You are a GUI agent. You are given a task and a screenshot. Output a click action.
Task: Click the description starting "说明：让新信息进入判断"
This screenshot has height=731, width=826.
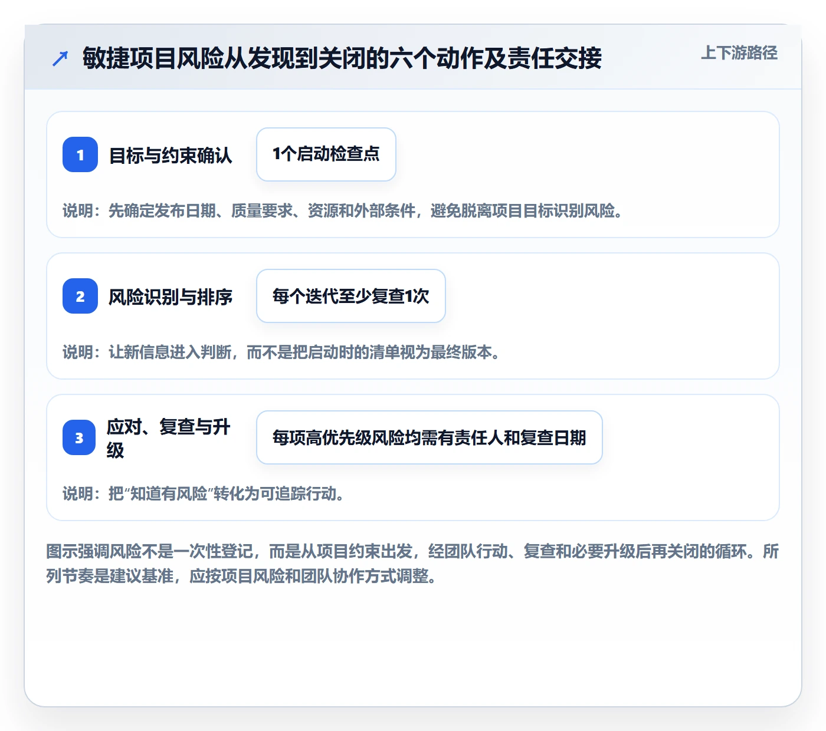pyautogui.click(x=282, y=353)
